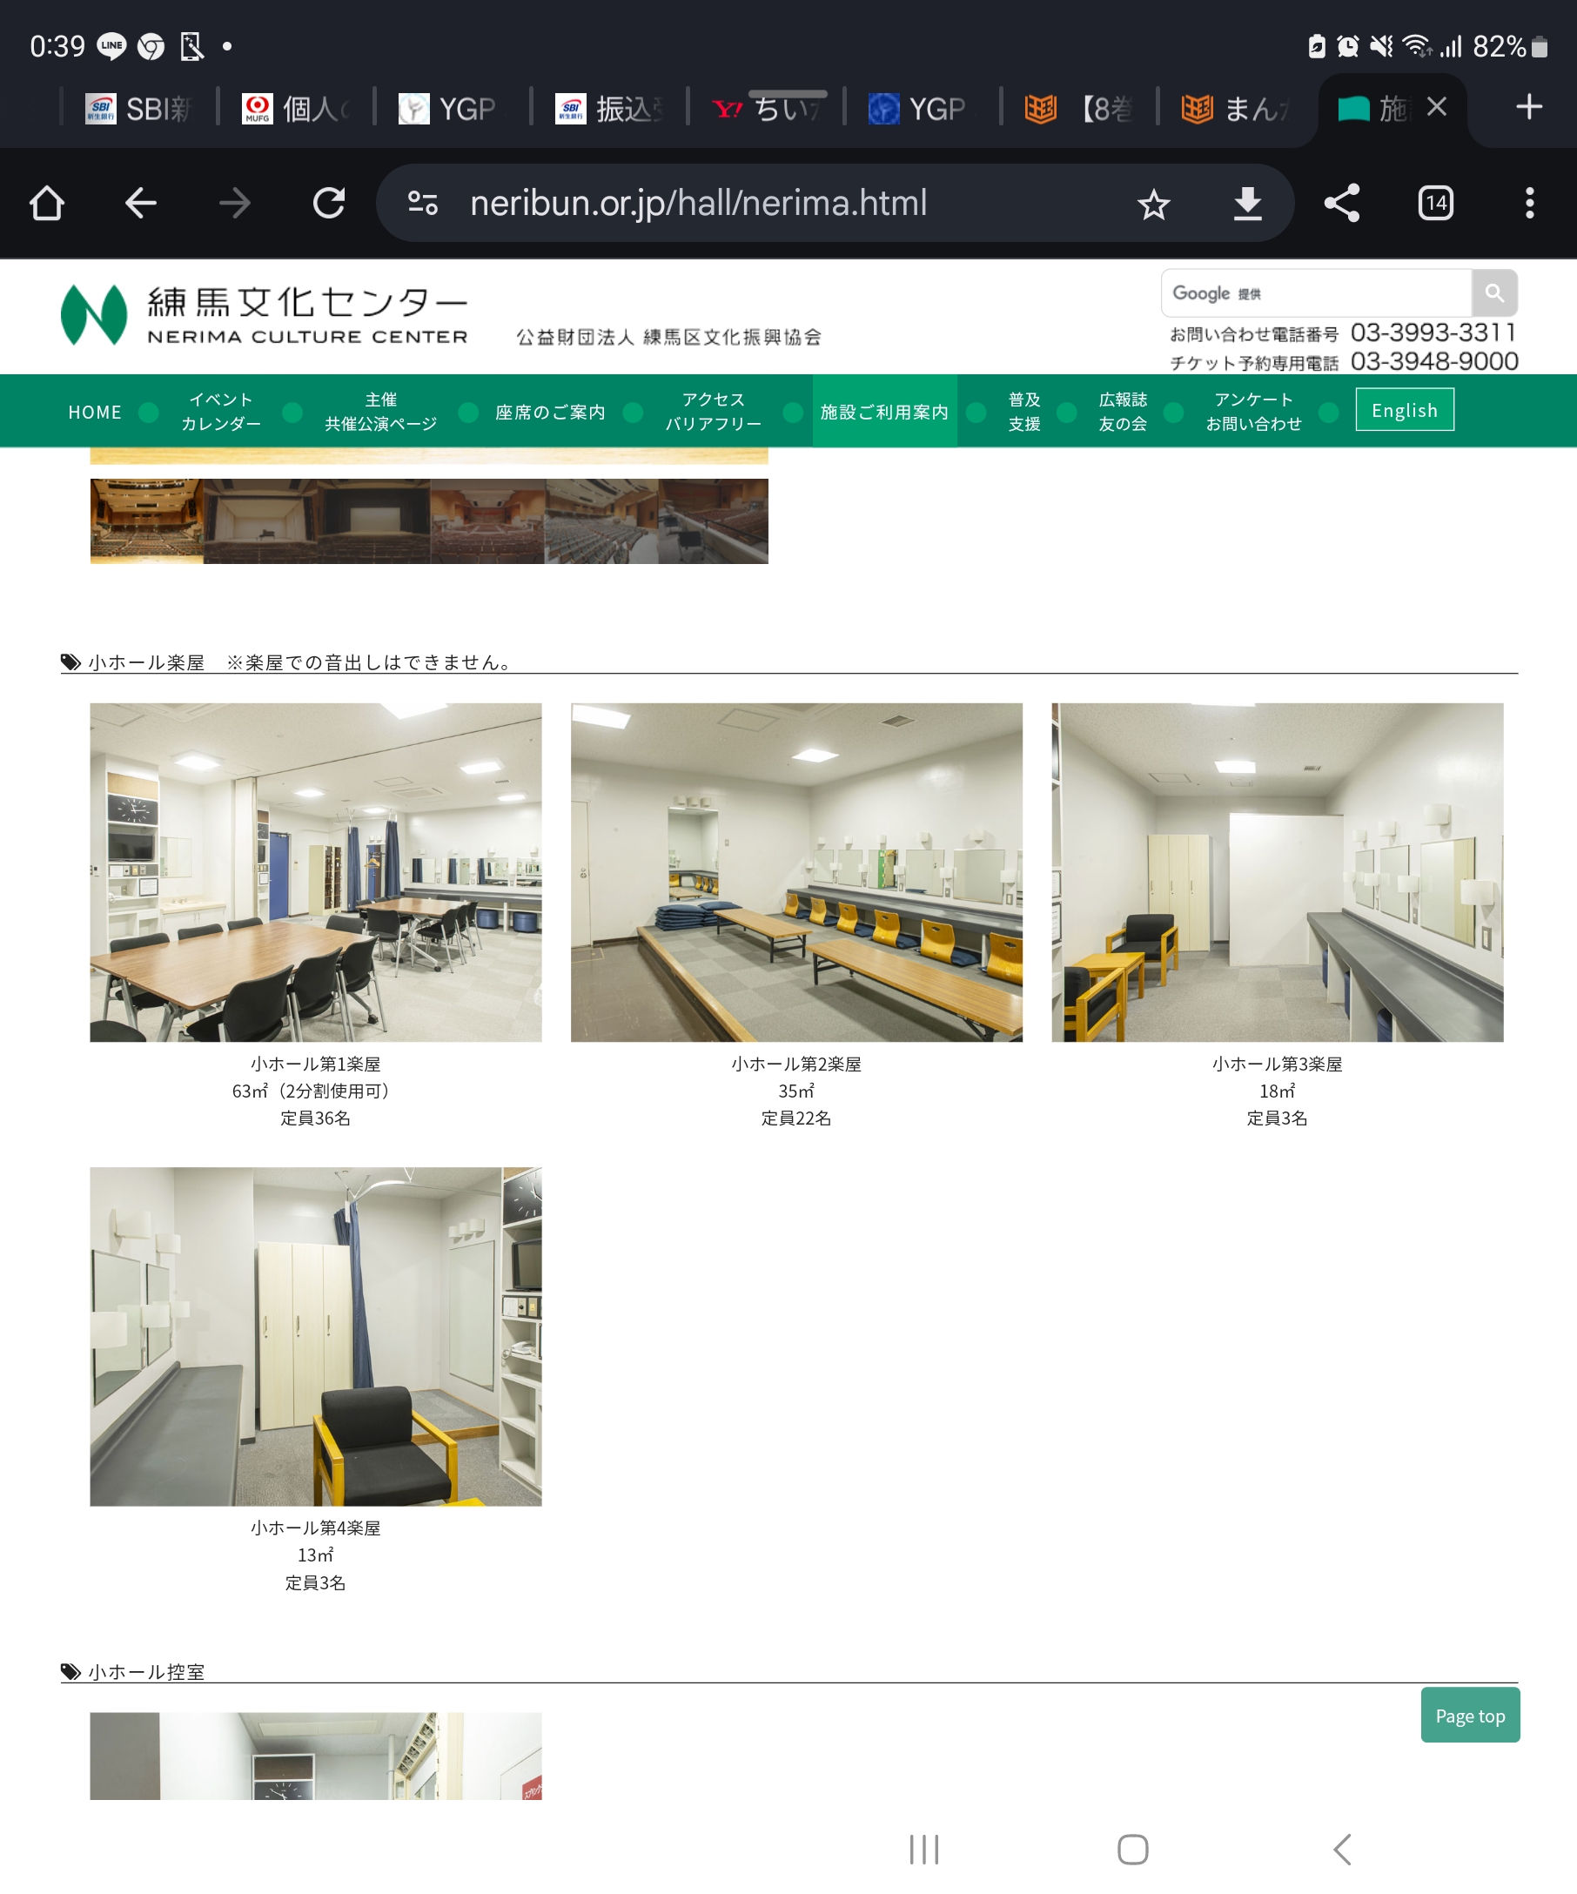Select the 施設ご利用案内 navigation menu item
Viewport: 1577px width, 1894px height.
(883, 410)
